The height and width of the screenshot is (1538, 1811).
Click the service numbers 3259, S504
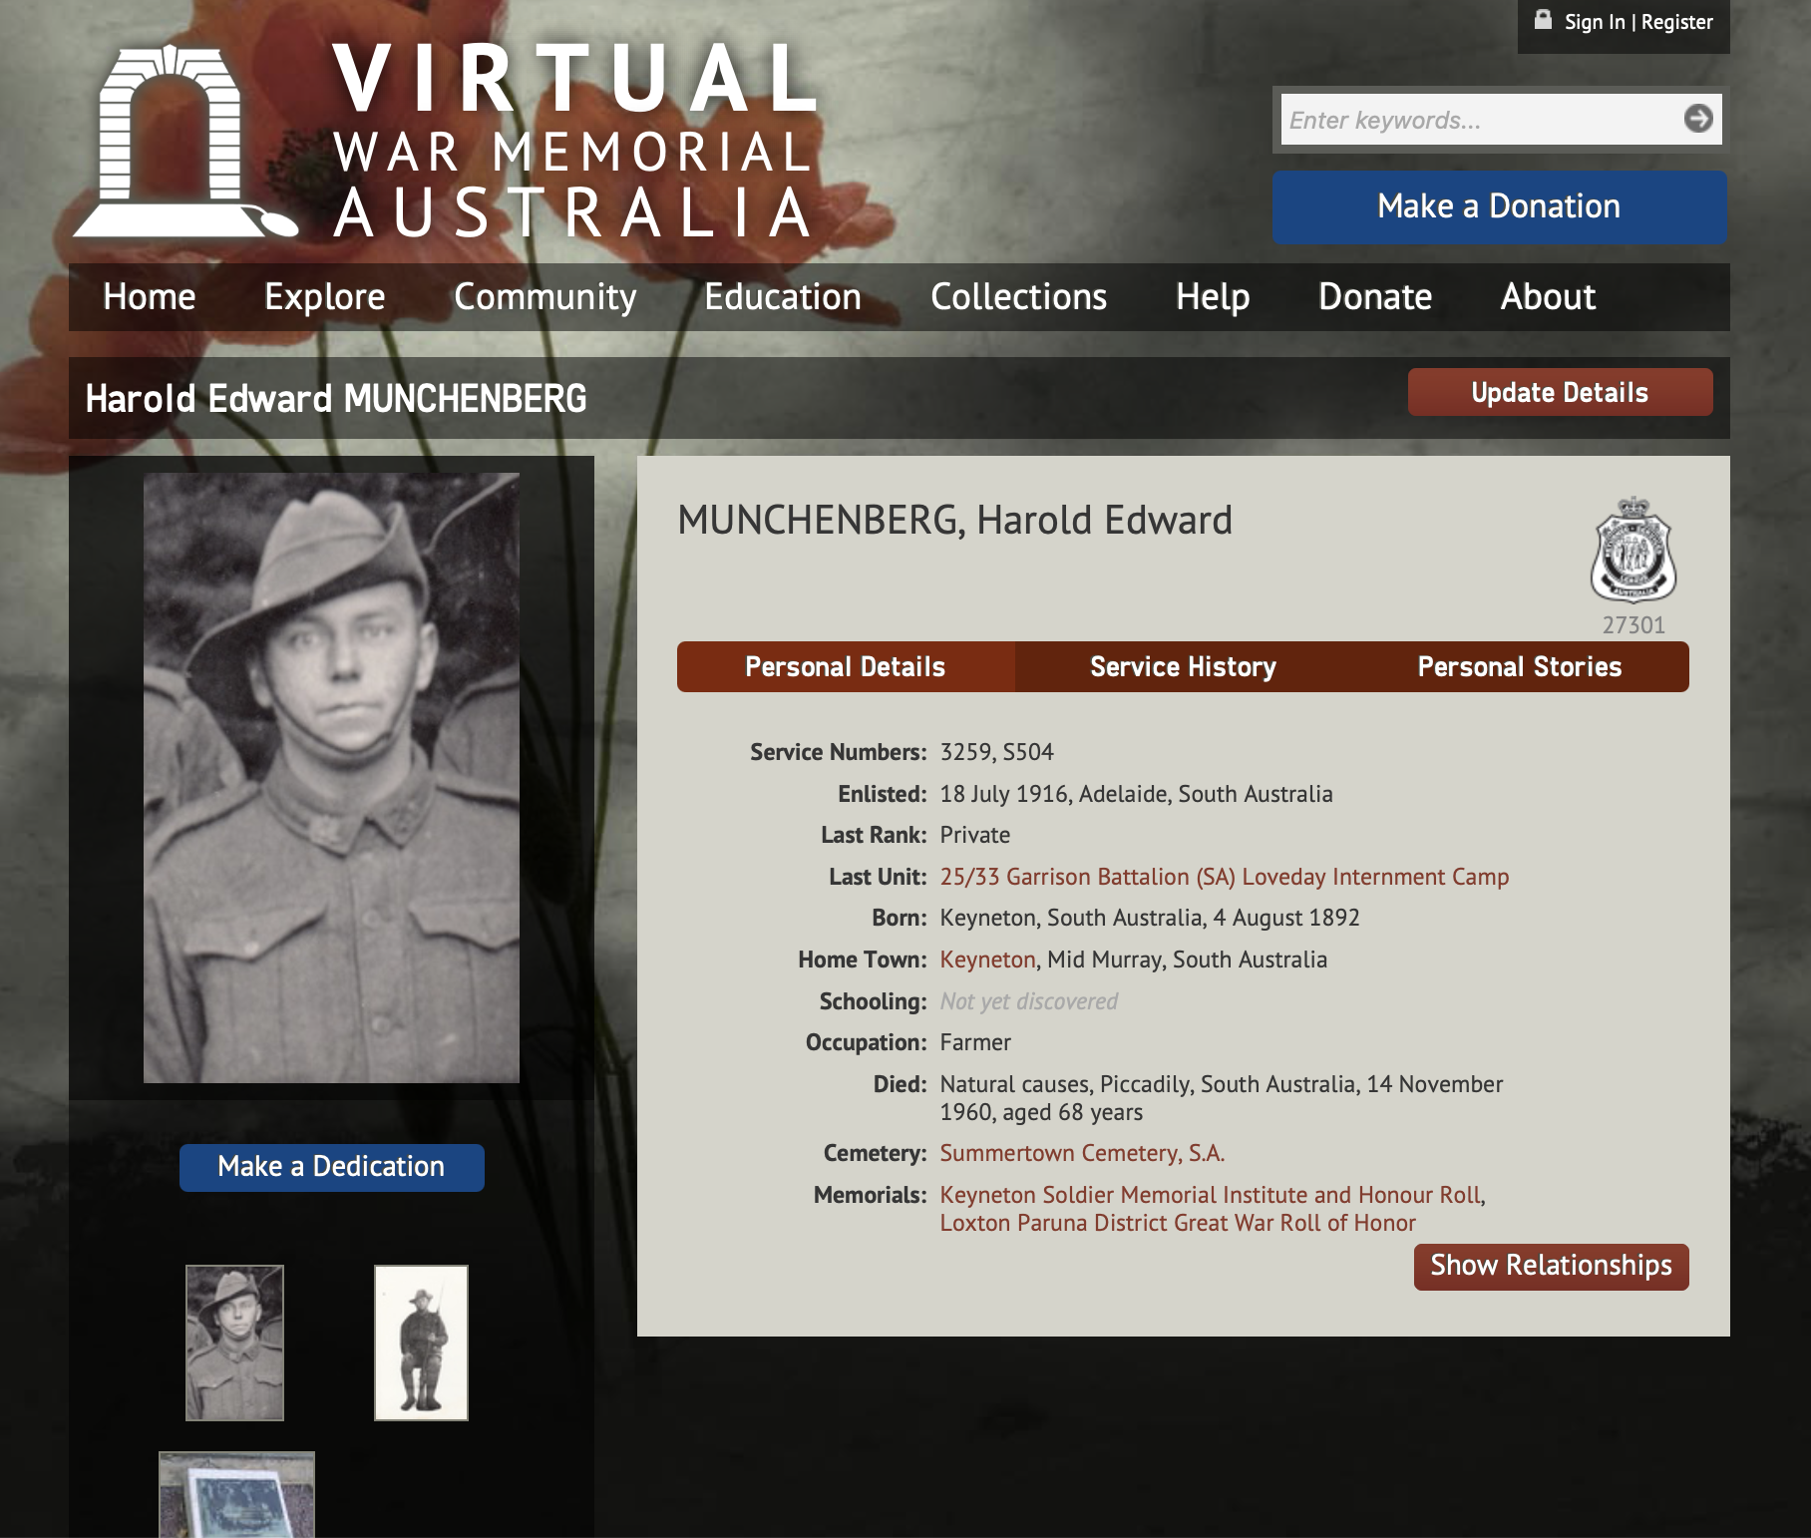(x=996, y=752)
